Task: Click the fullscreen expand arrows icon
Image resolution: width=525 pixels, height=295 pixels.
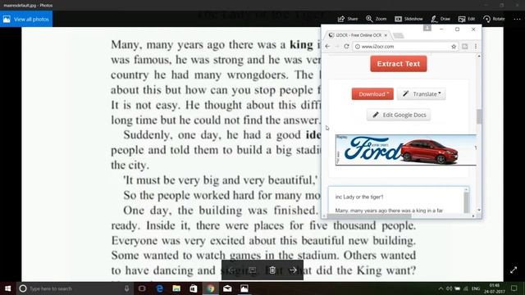Action: click(x=514, y=270)
